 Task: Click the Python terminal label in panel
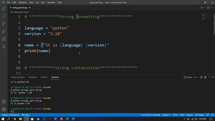tap(188, 77)
